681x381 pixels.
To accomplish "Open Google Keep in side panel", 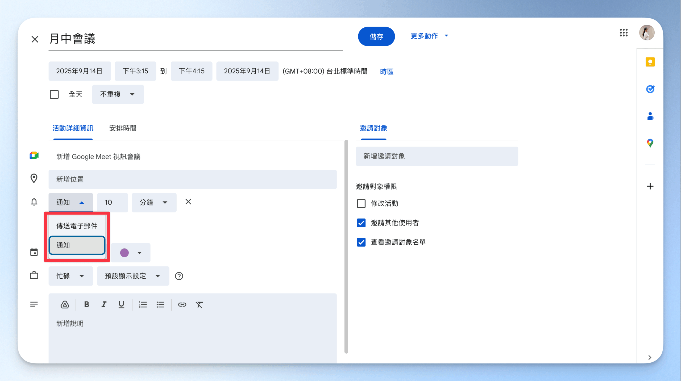I will point(650,62).
